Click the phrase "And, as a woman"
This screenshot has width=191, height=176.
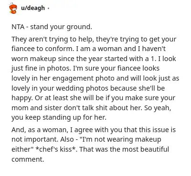40,130
